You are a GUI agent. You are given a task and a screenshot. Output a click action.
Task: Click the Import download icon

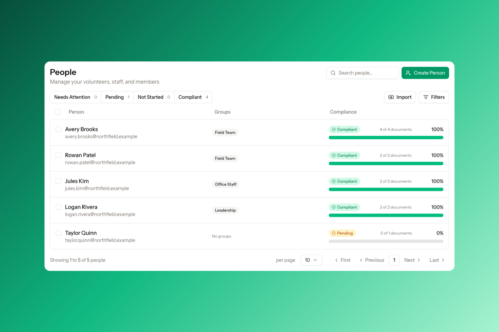(x=391, y=97)
